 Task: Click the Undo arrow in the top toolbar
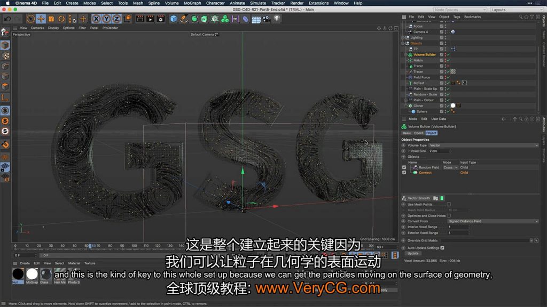point(7,19)
